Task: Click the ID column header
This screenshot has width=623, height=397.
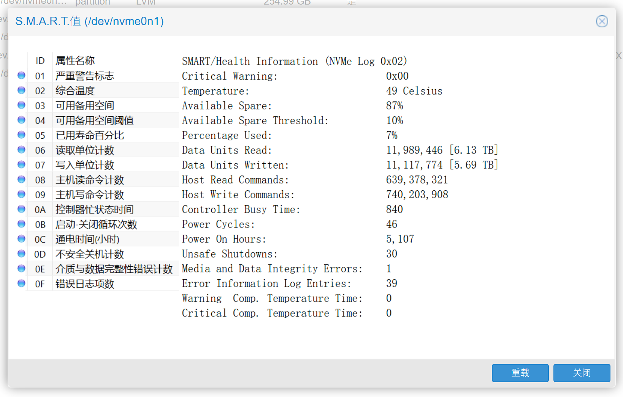Action: pos(40,61)
